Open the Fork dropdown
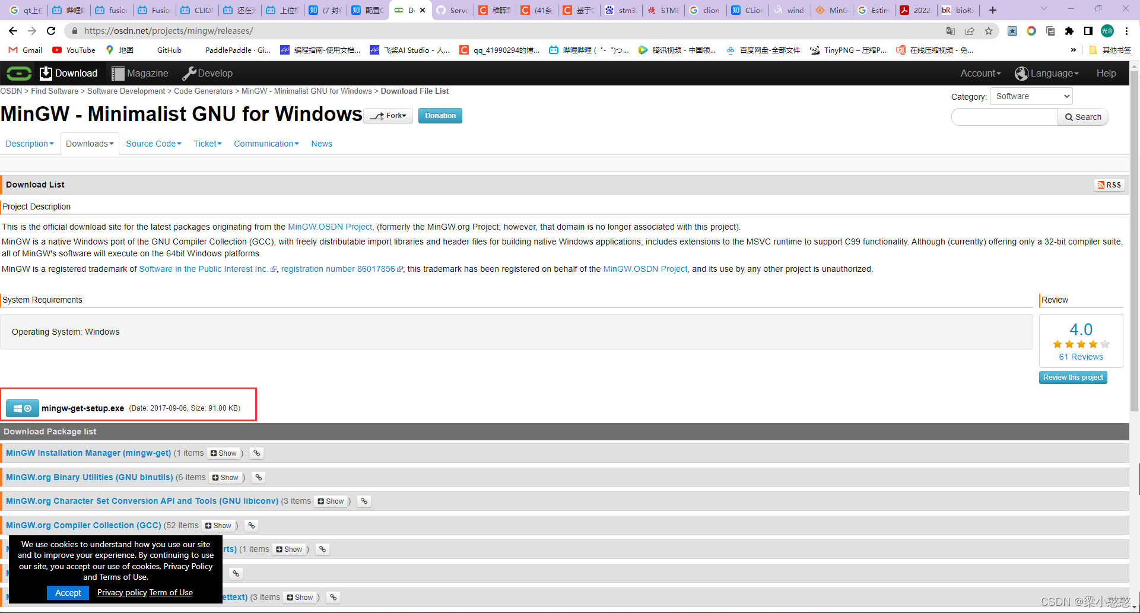 tap(389, 116)
